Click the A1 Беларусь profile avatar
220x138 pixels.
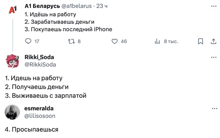(12, 9)
